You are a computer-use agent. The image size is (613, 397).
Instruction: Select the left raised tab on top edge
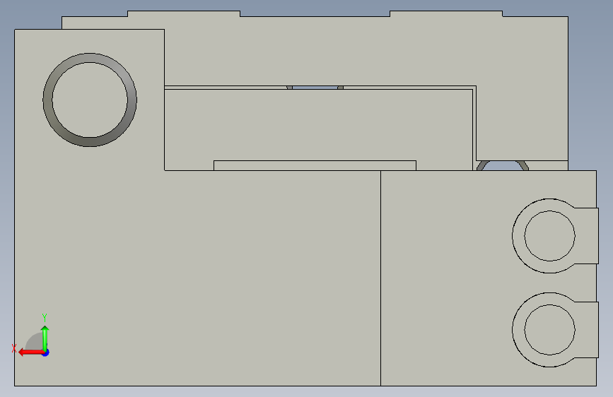coord(184,13)
